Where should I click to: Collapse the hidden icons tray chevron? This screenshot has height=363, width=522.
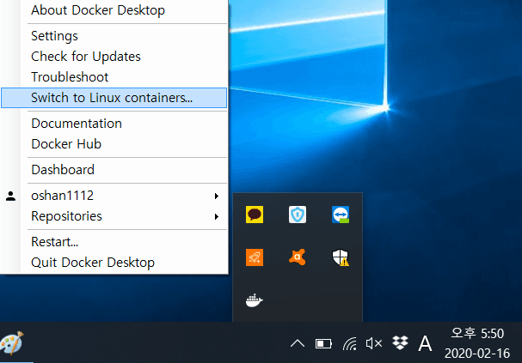[x=298, y=343]
